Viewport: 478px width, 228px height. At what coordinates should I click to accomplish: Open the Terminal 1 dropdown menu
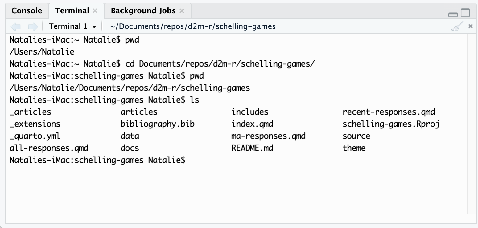click(x=72, y=27)
